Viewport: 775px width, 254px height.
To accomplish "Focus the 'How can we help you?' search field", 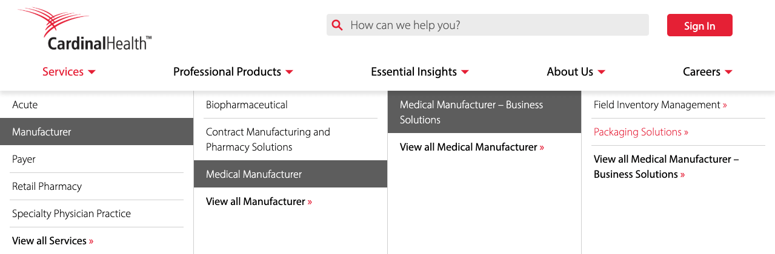I will click(488, 25).
